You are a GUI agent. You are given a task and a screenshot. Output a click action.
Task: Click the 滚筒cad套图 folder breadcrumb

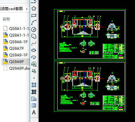coord(11,9)
